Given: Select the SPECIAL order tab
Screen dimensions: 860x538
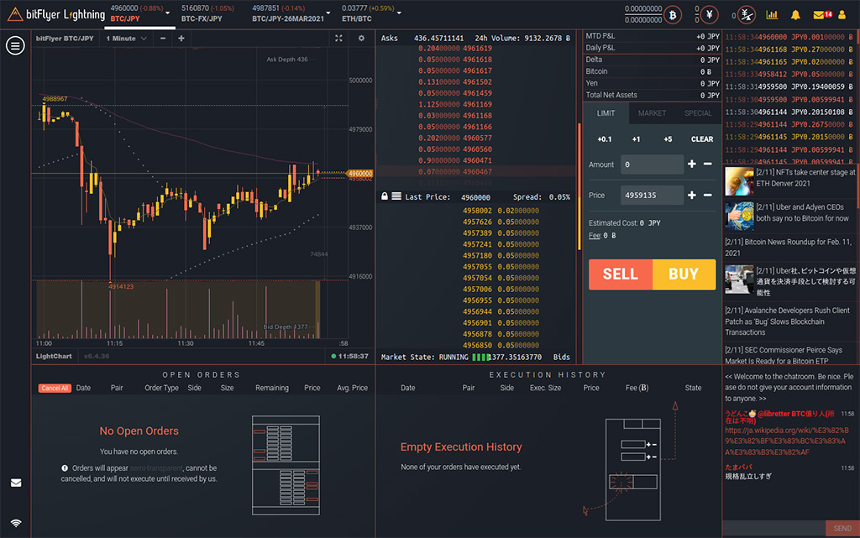Looking at the screenshot, I should 698,113.
